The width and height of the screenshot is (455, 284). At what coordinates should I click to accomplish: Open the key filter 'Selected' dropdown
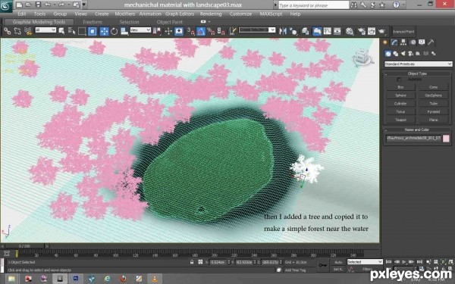[x=365, y=262]
